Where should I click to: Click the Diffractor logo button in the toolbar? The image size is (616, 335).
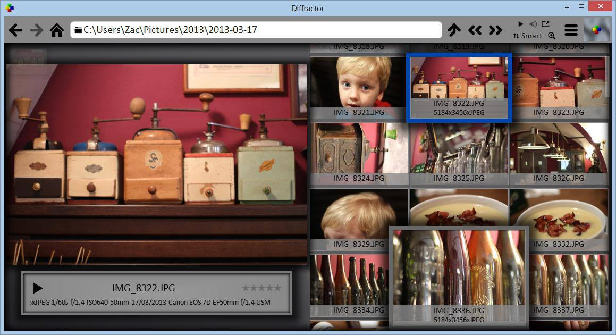tap(596, 30)
